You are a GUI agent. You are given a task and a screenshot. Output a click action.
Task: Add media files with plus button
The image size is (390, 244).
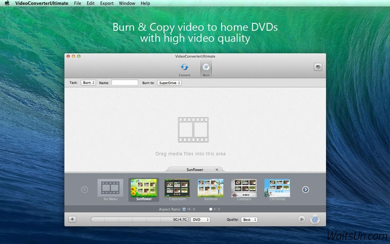tap(72, 219)
